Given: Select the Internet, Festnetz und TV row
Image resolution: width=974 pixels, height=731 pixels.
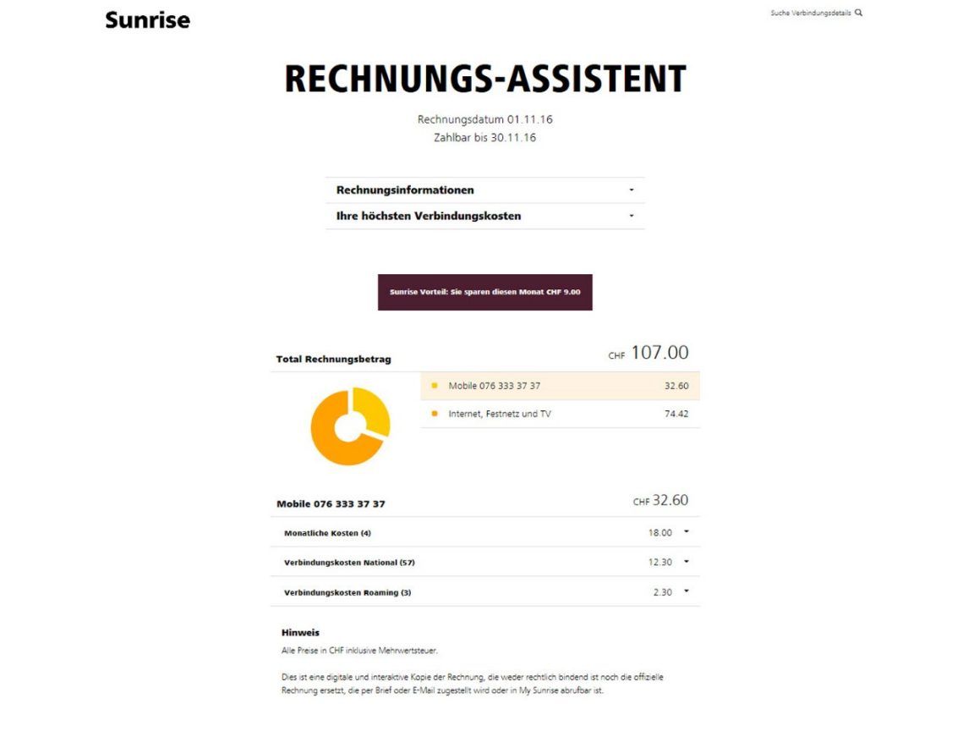Looking at the screenshot, I should point(560,414).
